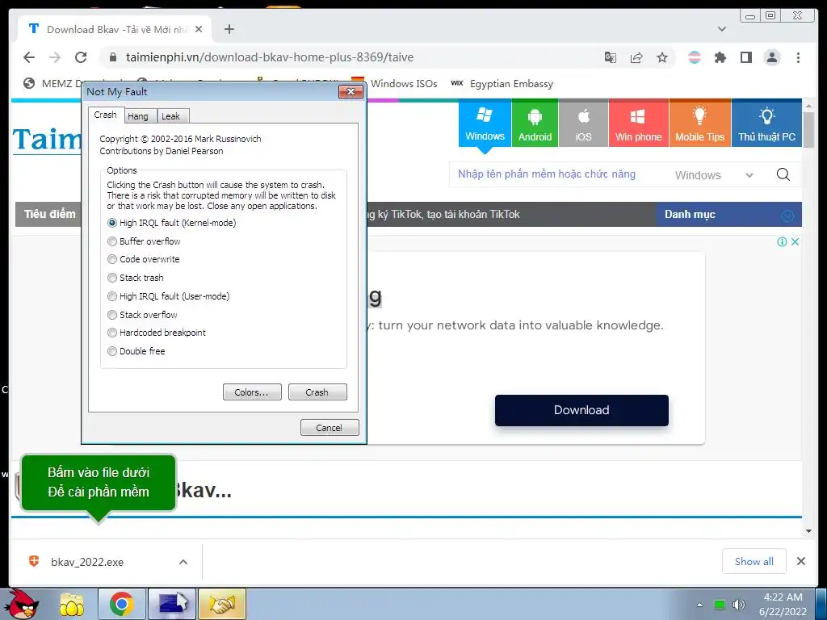Click the scrollbar down arrow
This screenshot has height=620, width=827.
(808, 531)
